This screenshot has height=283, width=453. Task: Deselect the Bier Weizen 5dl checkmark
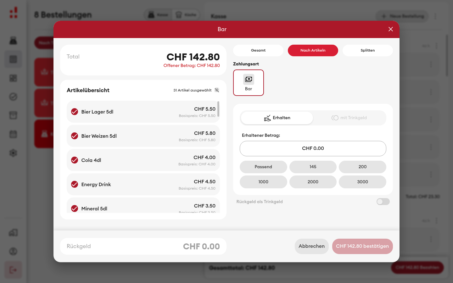[75, 136]
